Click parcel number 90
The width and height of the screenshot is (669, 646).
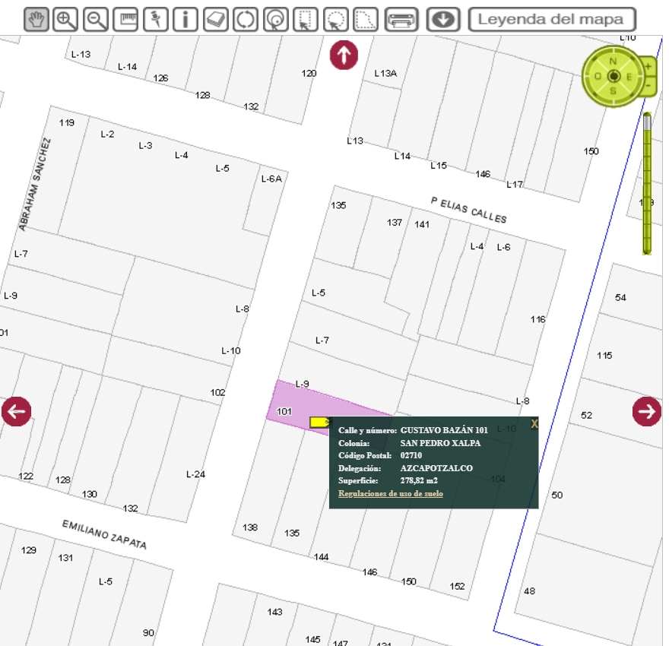pos(148,633)
